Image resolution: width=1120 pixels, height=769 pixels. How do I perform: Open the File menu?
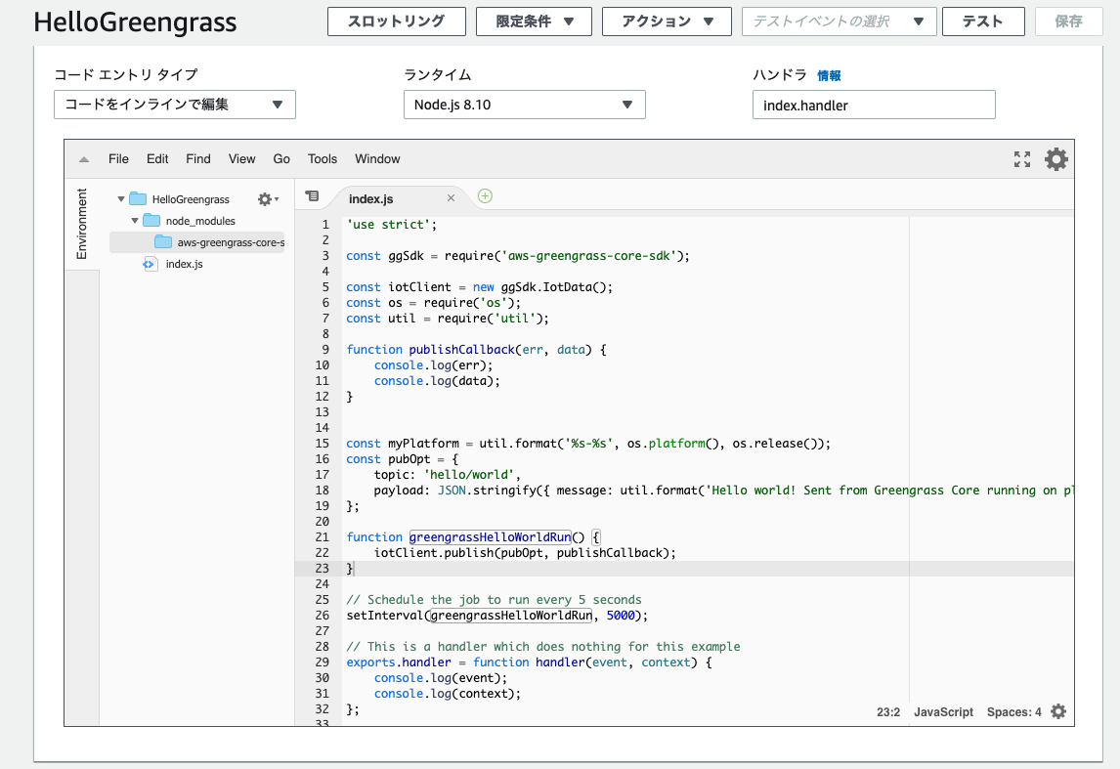118,159
